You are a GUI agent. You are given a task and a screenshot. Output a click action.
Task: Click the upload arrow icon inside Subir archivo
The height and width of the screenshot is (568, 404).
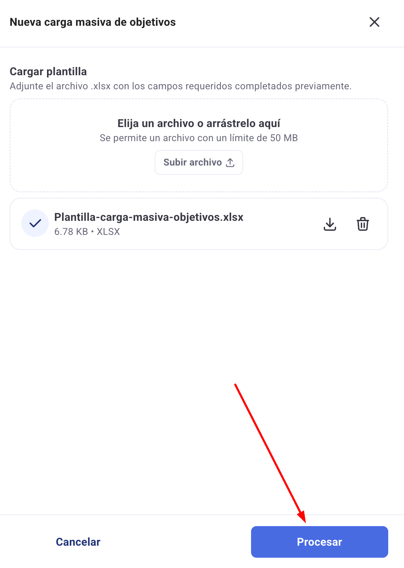click(x=230, y=162)
